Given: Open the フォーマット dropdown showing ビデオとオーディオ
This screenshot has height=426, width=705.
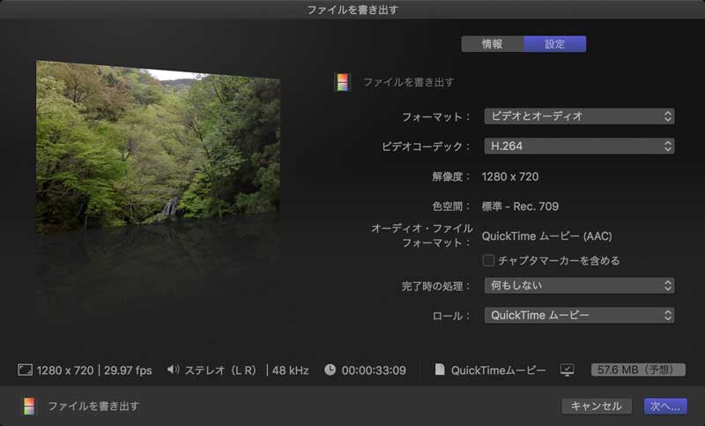Looking at the screenshot, I should click(x=579, y=116).
